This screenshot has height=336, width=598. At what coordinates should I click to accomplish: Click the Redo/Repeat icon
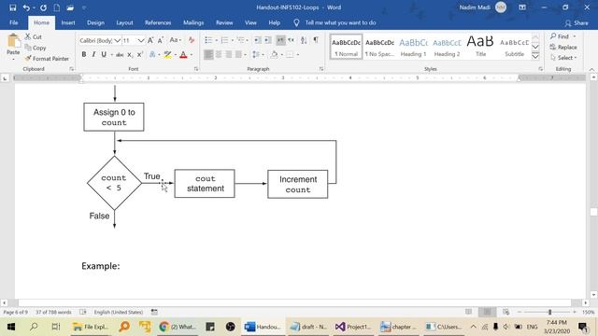click(43, 7)
